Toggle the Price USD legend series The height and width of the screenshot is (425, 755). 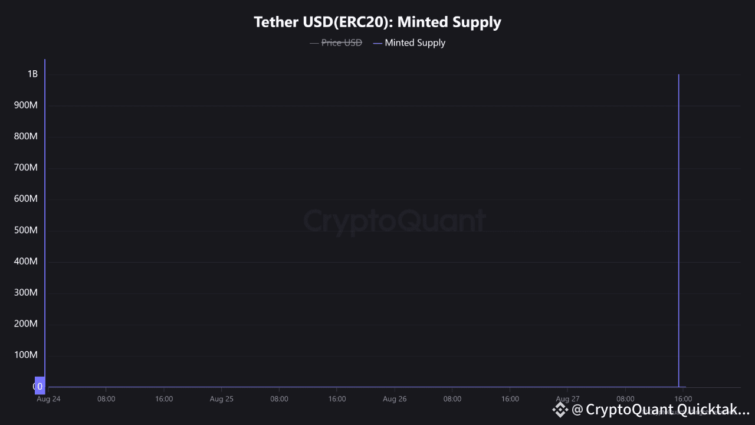pyautogui.click(x=342, y=42)
